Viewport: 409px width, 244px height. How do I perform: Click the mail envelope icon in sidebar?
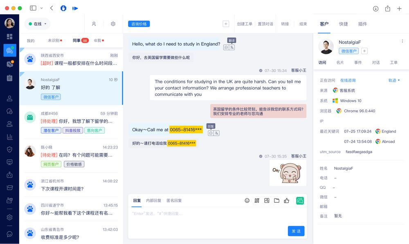9,188
